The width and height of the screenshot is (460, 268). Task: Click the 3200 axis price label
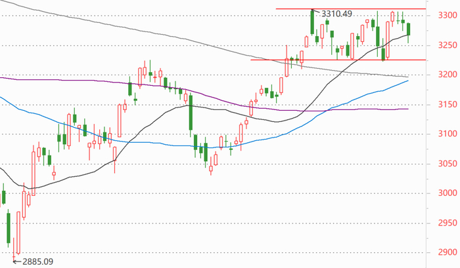click(x=448, y=75)
